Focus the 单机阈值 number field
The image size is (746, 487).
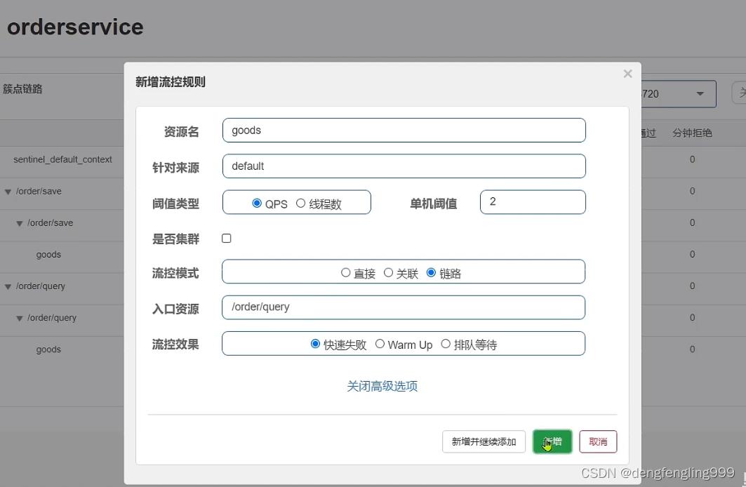[532, 202]
